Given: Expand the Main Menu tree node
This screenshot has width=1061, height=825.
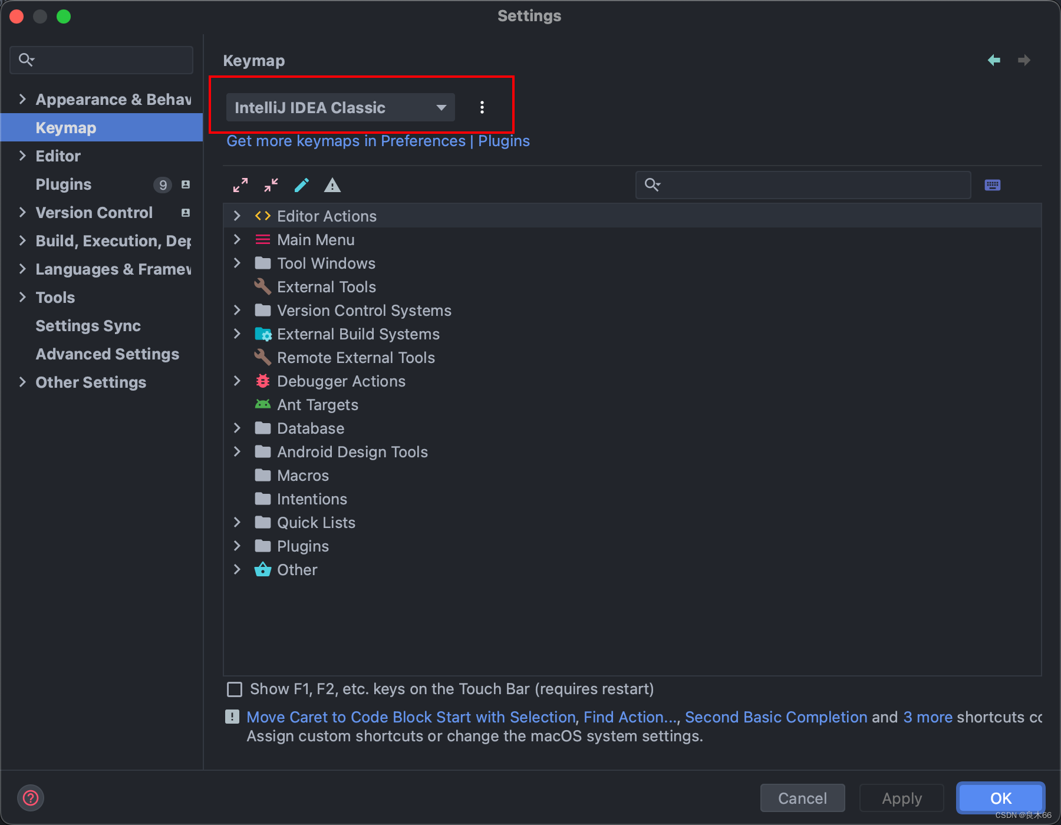Looking at the screenshot, I should 237,240.
